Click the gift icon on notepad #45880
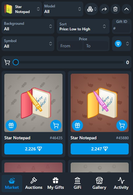Viewport: 133px width, 195px height. click(77, 125)
